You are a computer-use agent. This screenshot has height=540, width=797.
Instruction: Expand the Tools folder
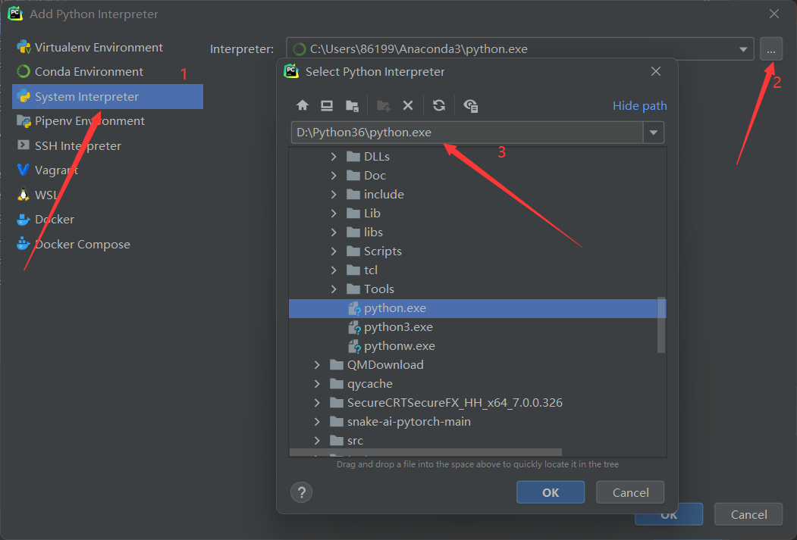(x=334, y=289)
